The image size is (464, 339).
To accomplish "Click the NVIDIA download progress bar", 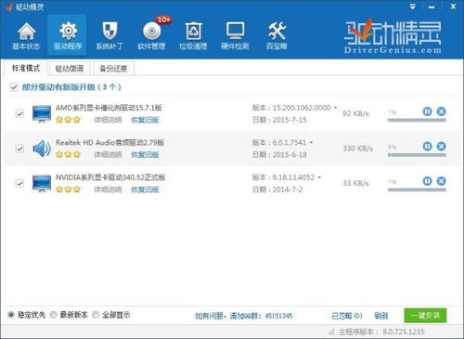I will point(417,189).
